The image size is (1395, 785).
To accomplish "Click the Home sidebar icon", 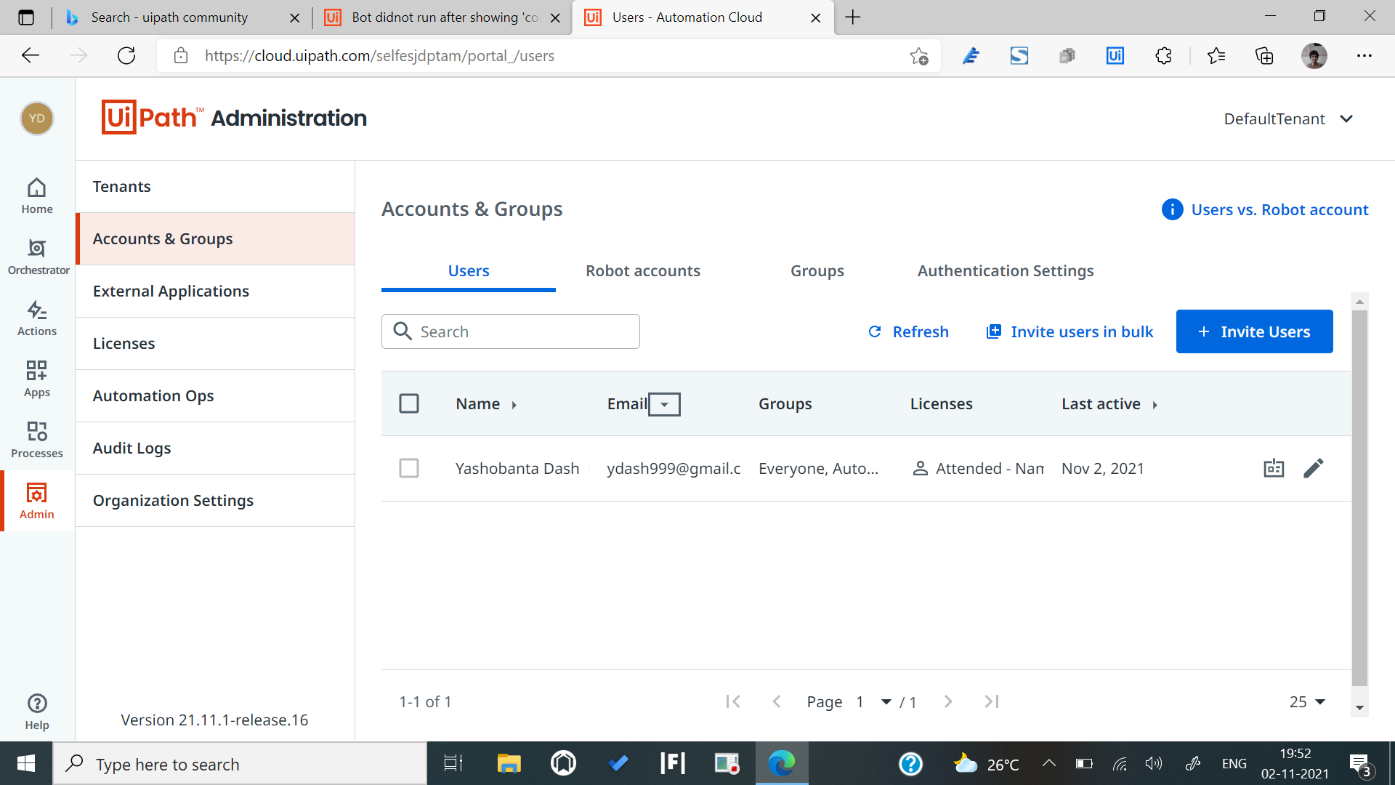I will point(37,196).
